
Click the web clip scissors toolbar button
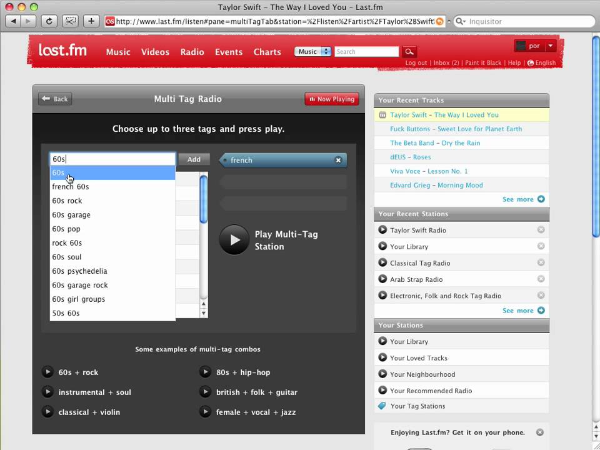[70, 21]
